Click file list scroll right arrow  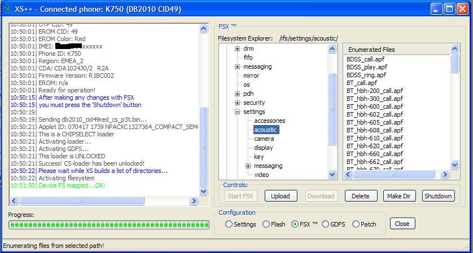coord(445,174)
